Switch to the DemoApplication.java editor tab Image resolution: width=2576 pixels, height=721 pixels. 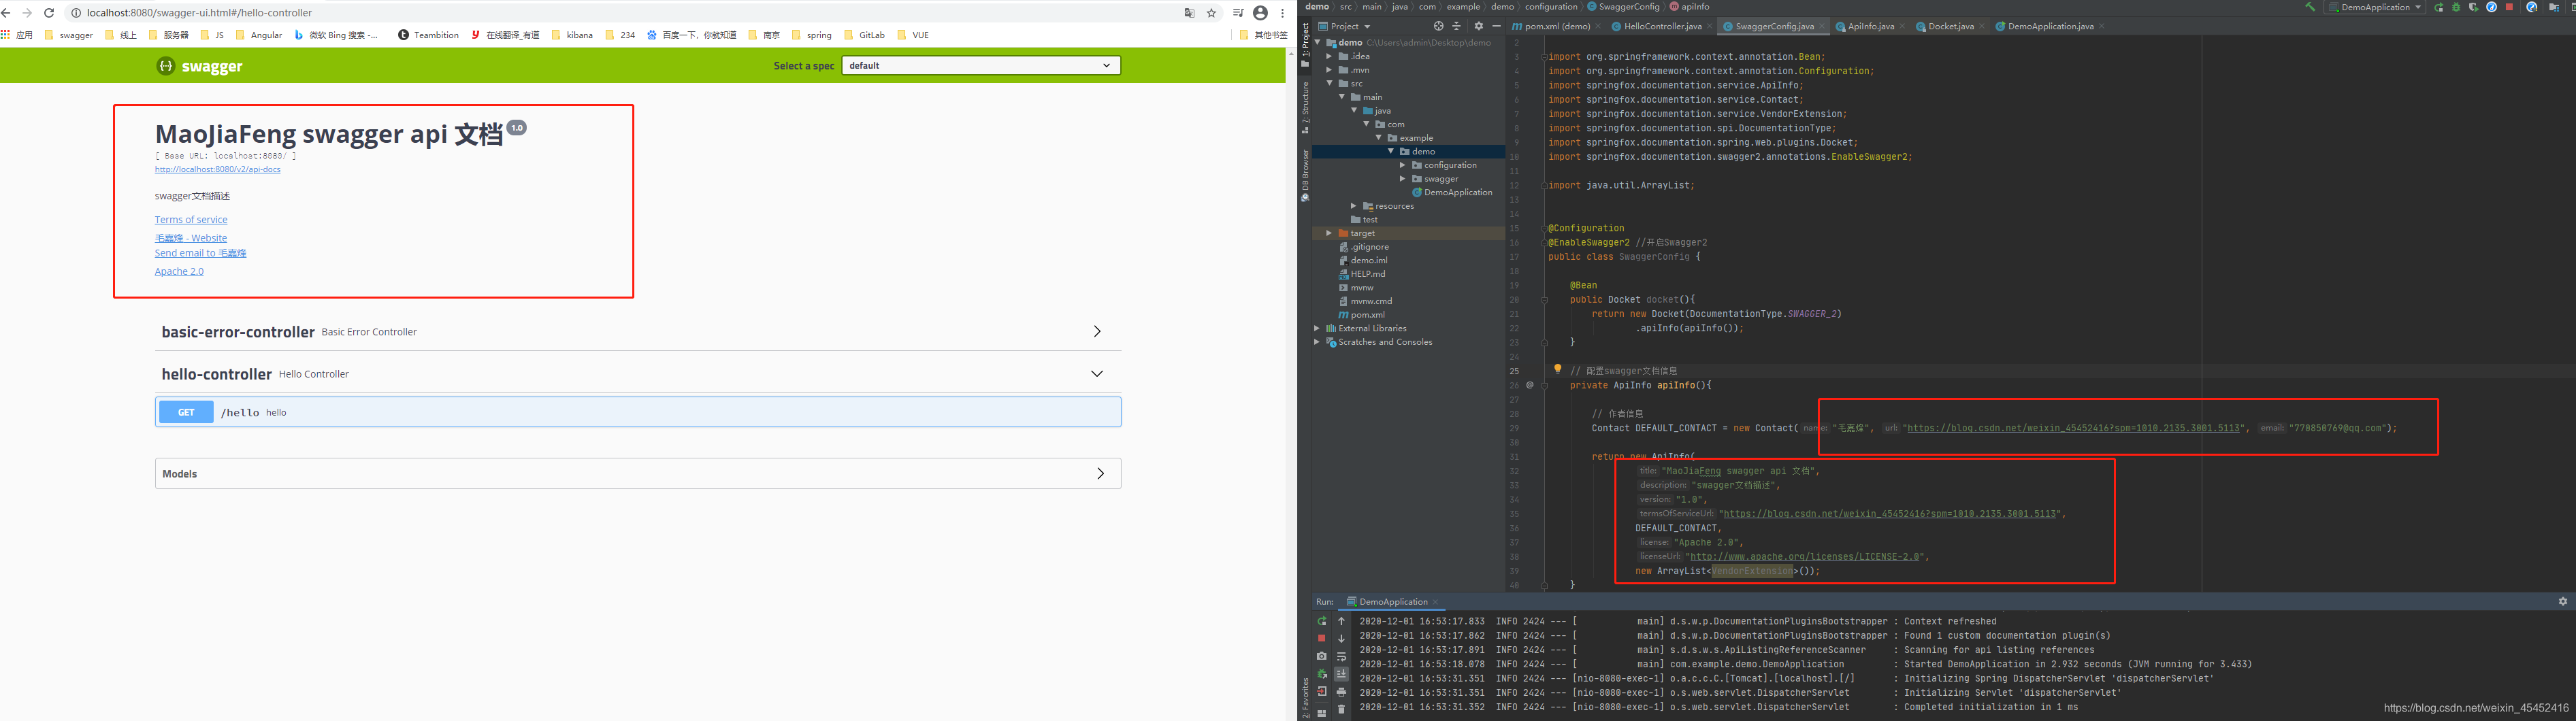(2049, 26)
